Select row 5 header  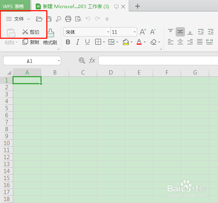pyautogui.click(x=7, y=108)
